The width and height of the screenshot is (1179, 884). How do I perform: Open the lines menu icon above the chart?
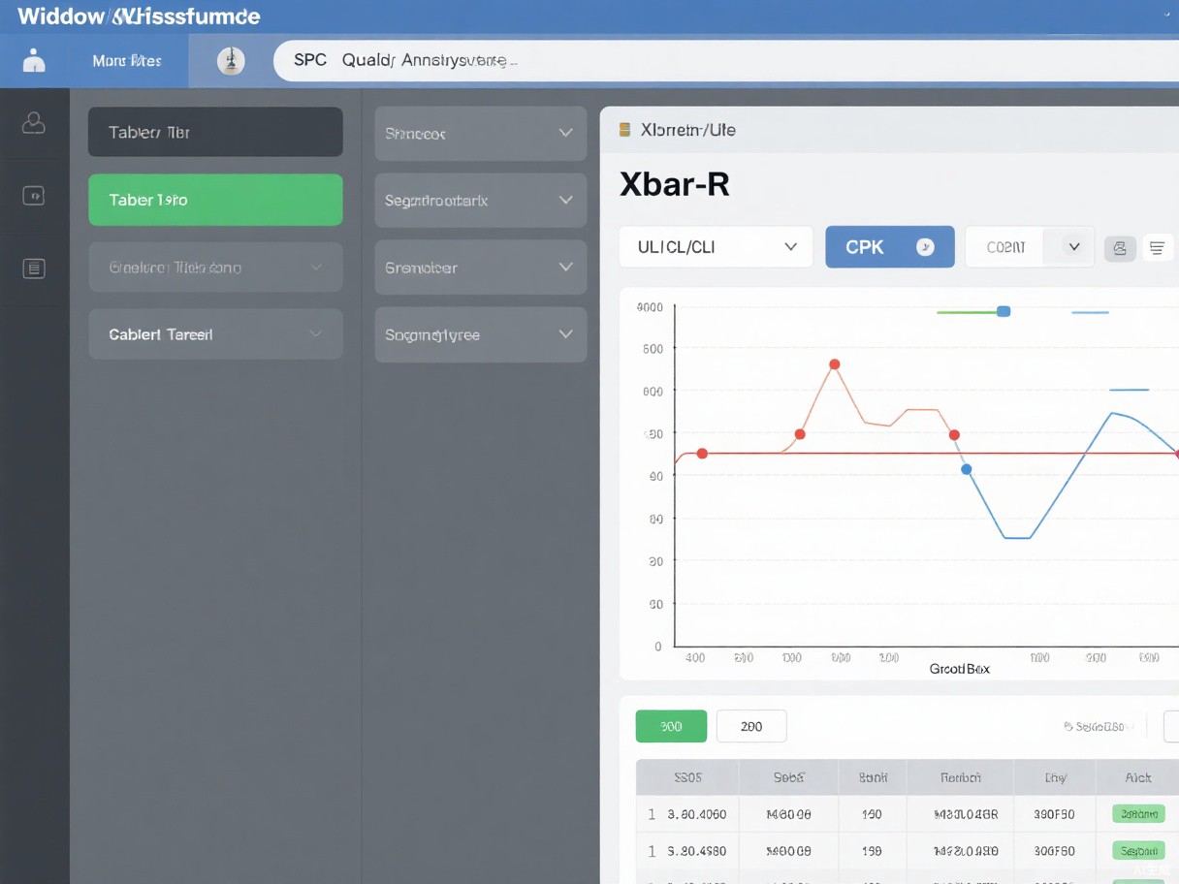click(1157, 248)
